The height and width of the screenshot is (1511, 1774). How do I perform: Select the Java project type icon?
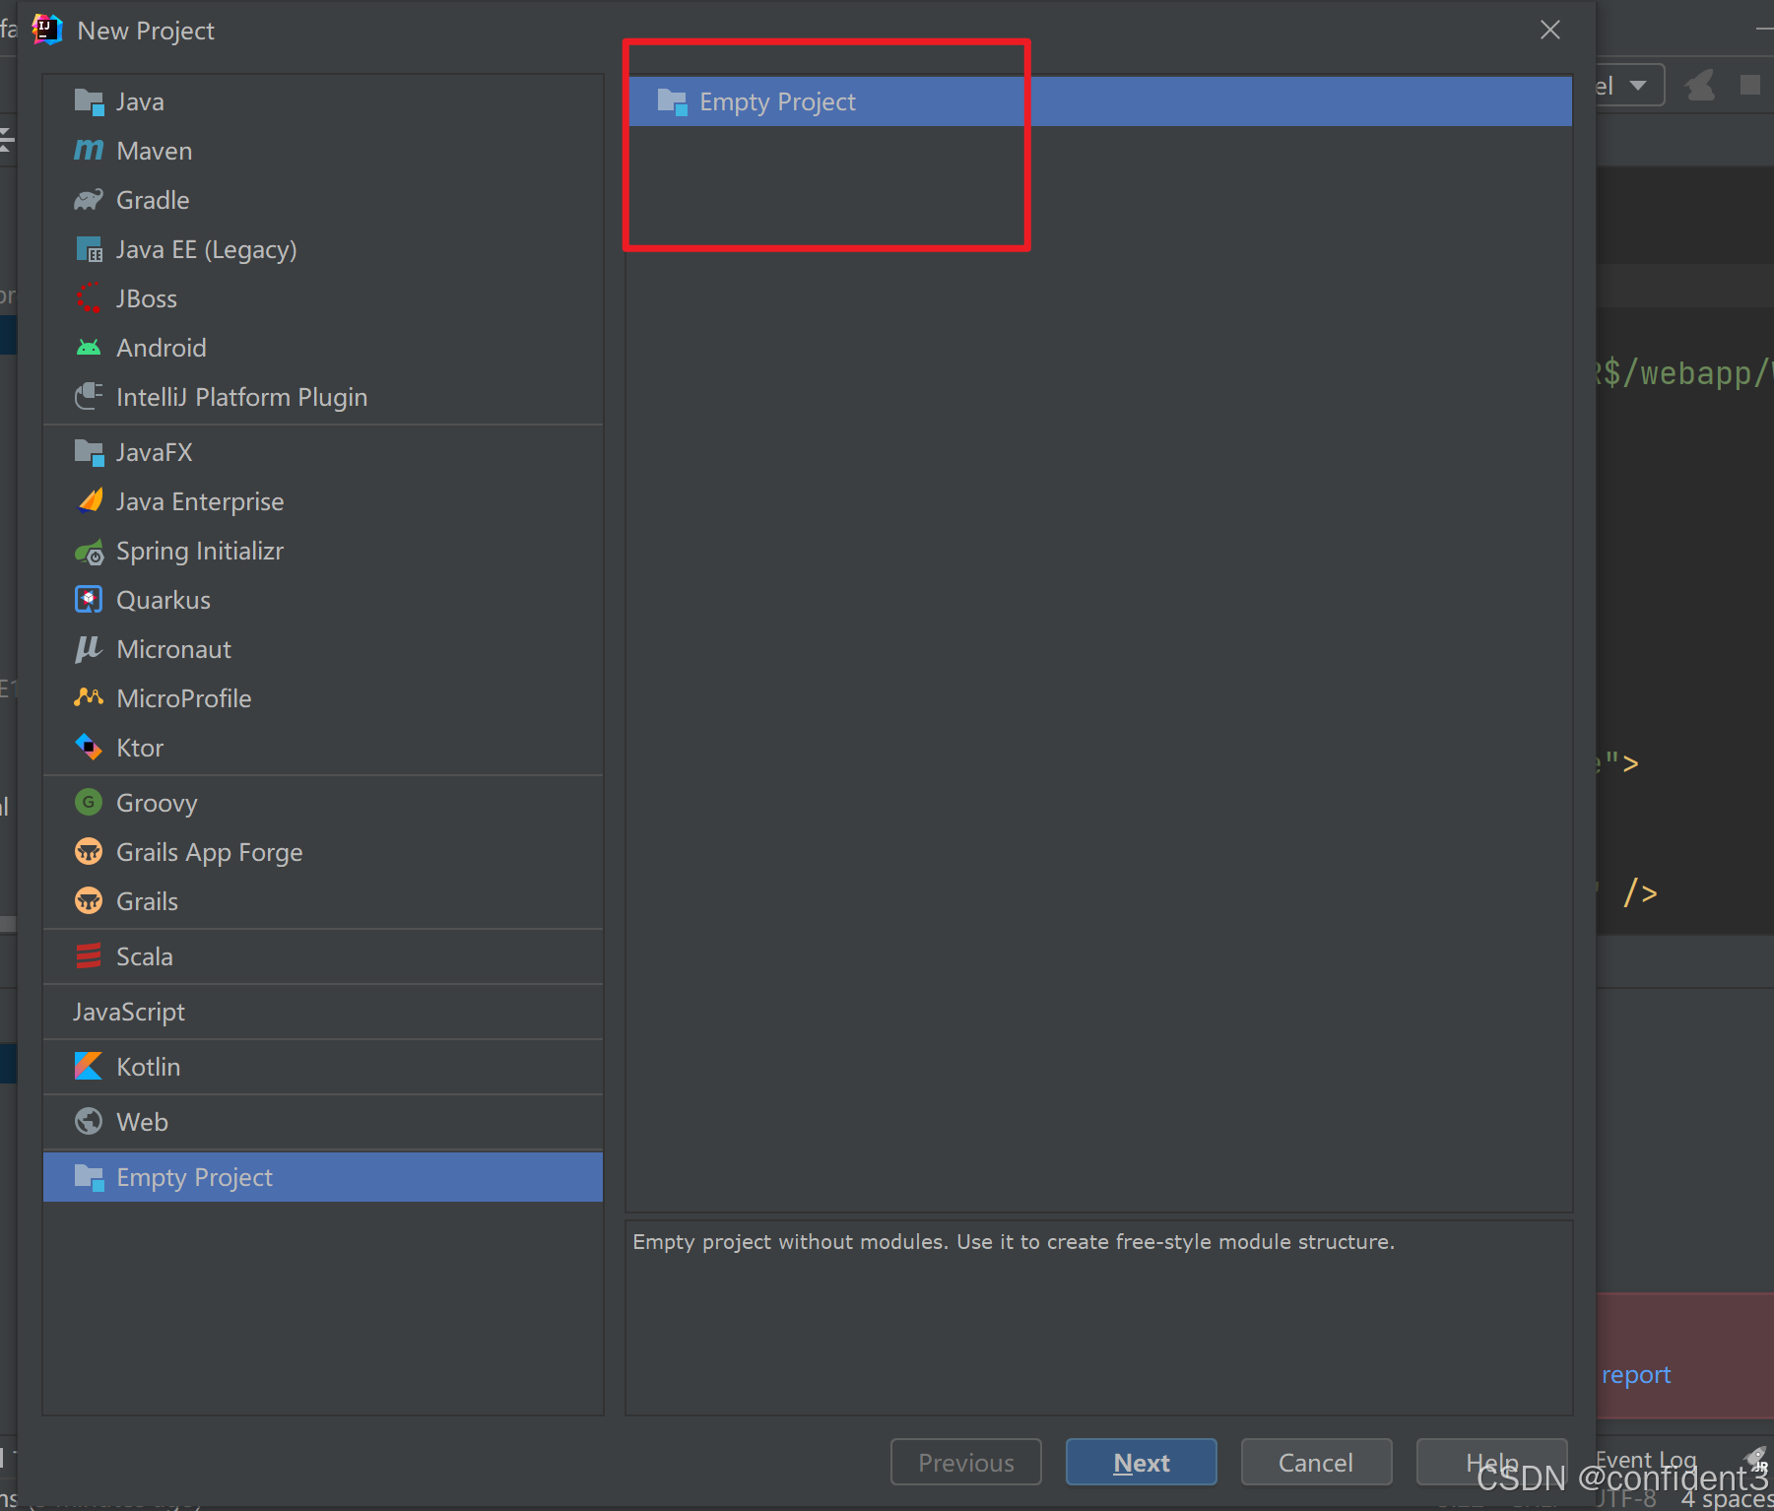[x=89, y=101]
